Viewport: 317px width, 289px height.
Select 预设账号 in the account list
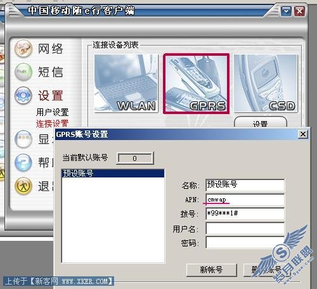click(x=113, y=173)
